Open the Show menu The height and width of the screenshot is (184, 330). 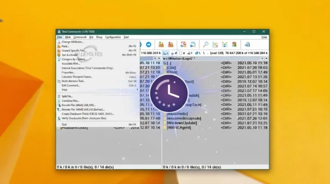[x=99, y=37]
